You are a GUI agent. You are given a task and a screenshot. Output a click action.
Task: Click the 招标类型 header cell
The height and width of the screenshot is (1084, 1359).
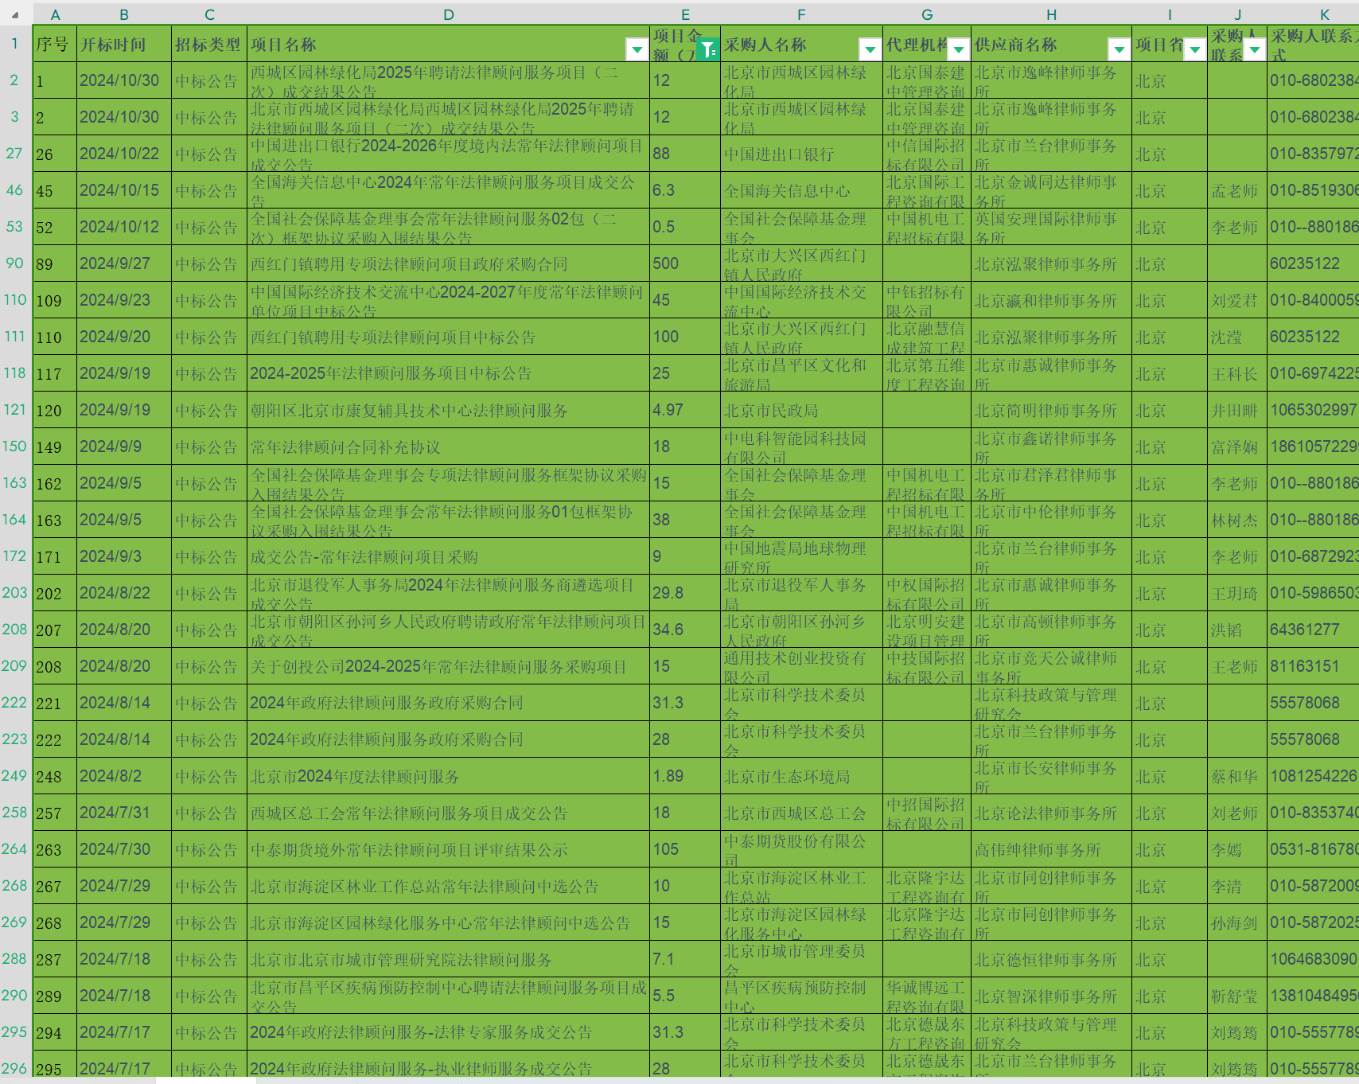209,45
